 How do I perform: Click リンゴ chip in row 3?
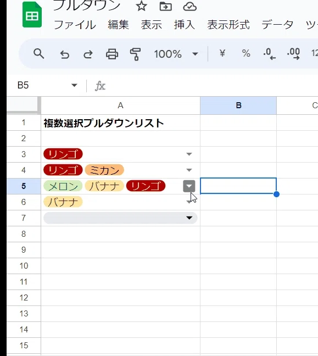(63, 154)
